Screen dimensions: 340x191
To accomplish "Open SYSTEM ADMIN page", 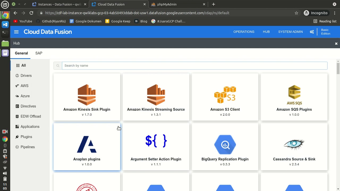I will pos(290,32).
